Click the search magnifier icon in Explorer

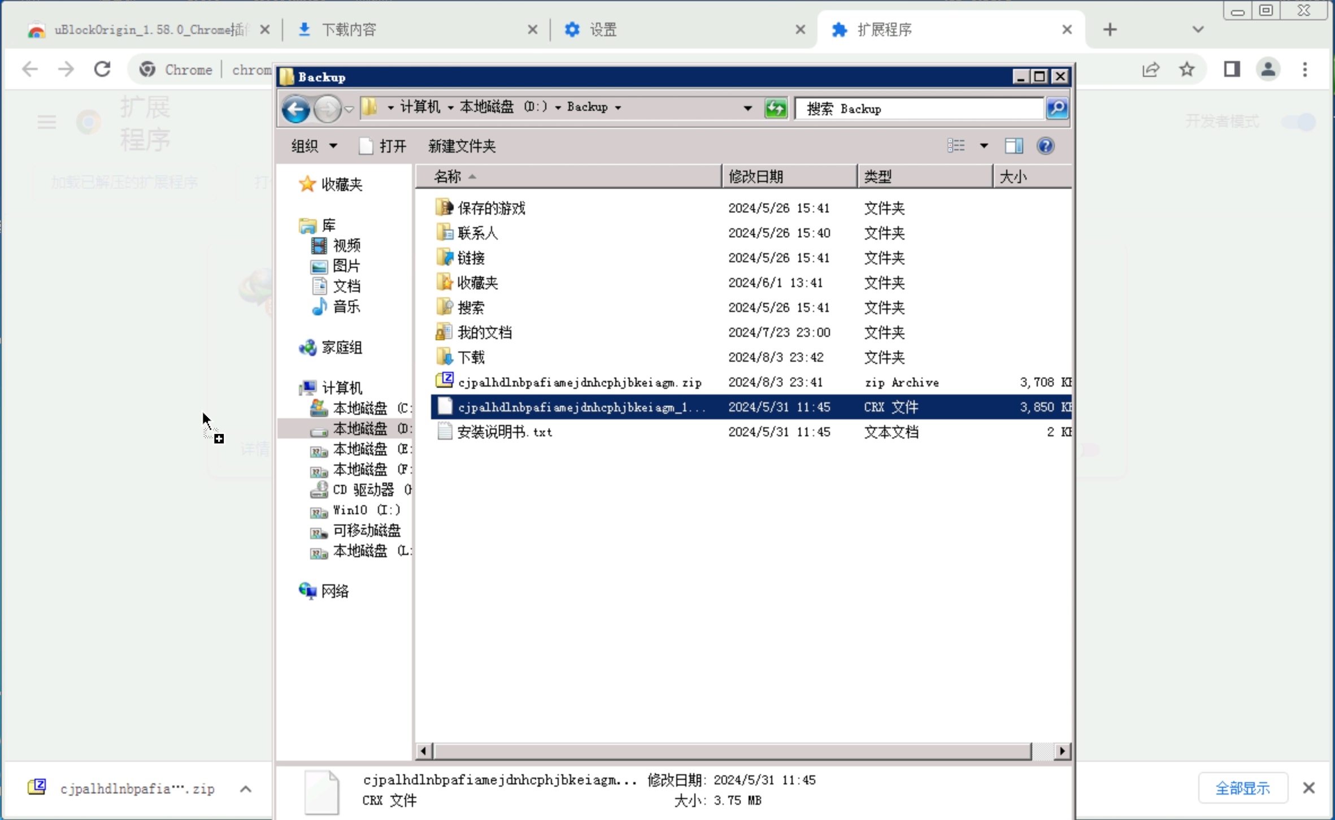(1057, 108)
